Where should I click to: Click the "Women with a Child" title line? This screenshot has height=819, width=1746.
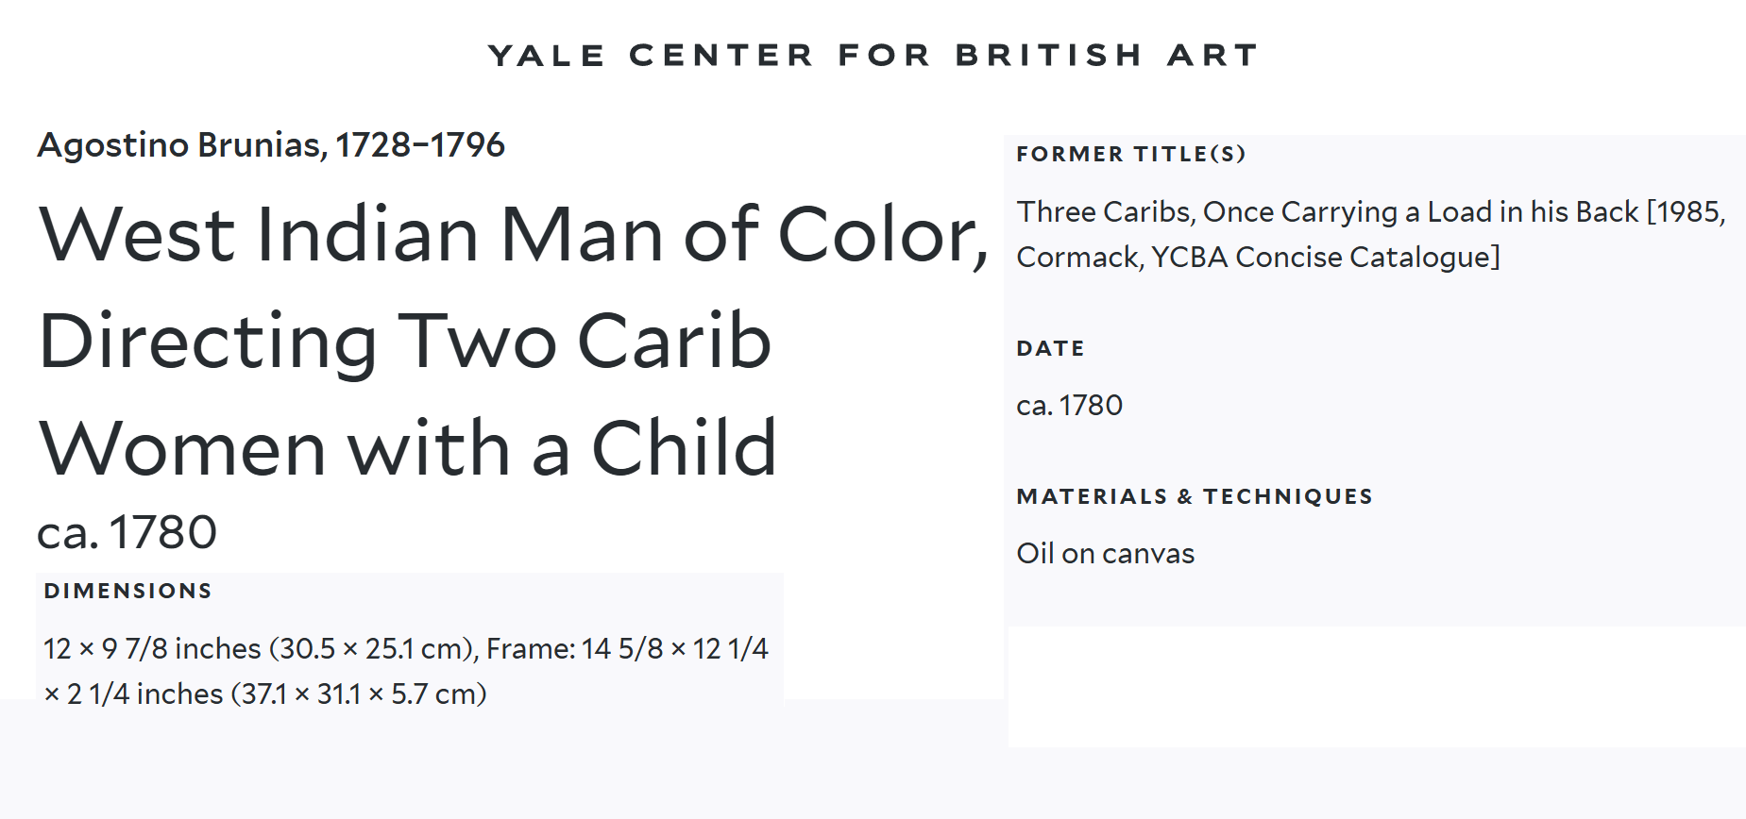408,449
